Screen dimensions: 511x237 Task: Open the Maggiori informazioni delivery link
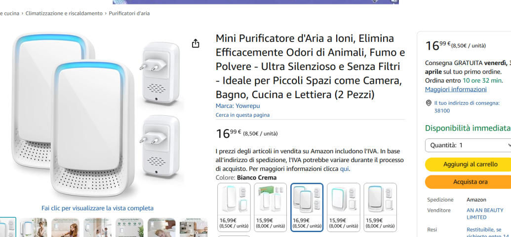(x=456, y=89)
